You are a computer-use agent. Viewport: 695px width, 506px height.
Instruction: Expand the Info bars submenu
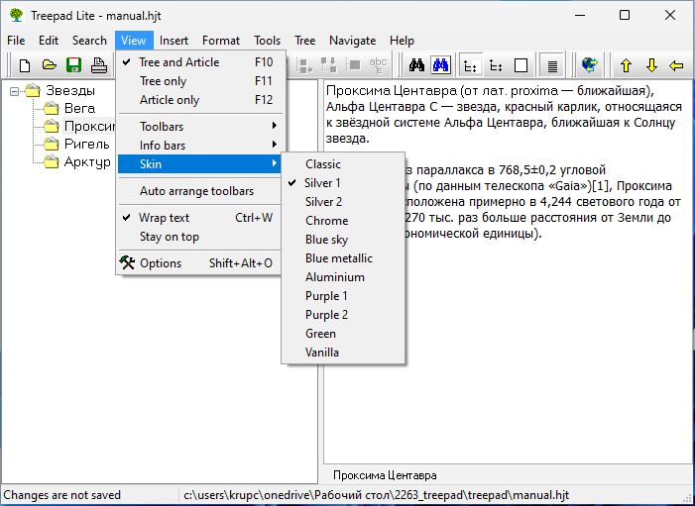click(x=200, y=146)
